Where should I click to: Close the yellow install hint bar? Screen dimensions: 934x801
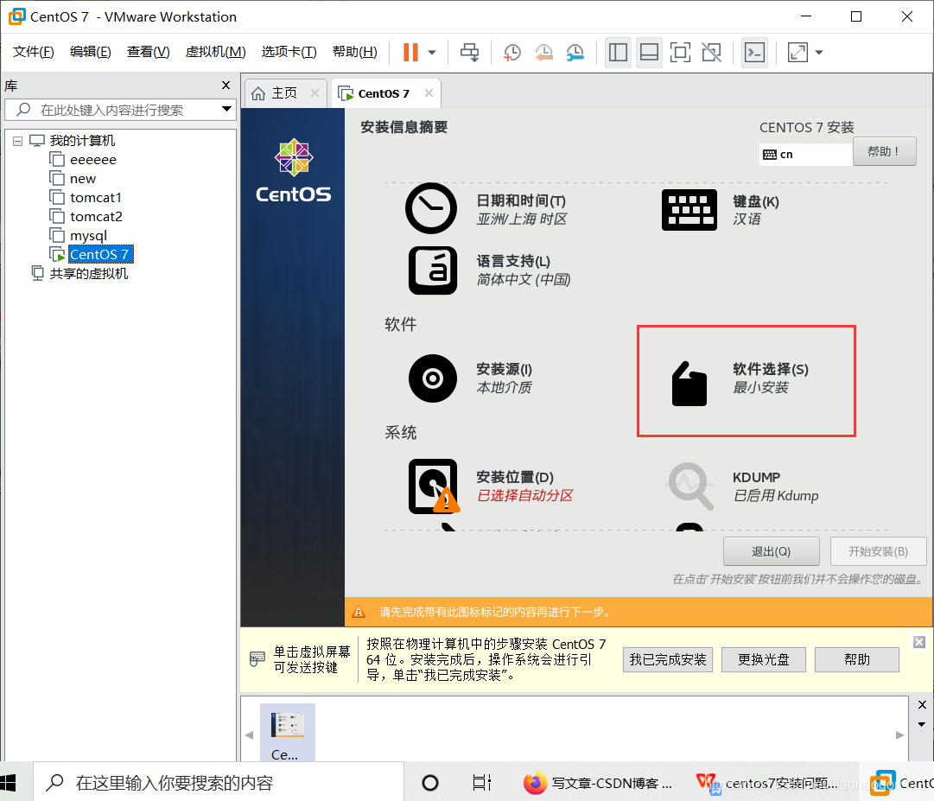pos(919,642)
